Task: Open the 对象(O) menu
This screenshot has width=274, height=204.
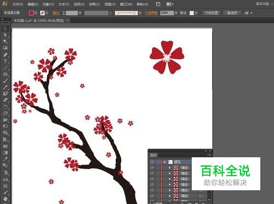Action: pyautogui.click(x=48, y=4)
